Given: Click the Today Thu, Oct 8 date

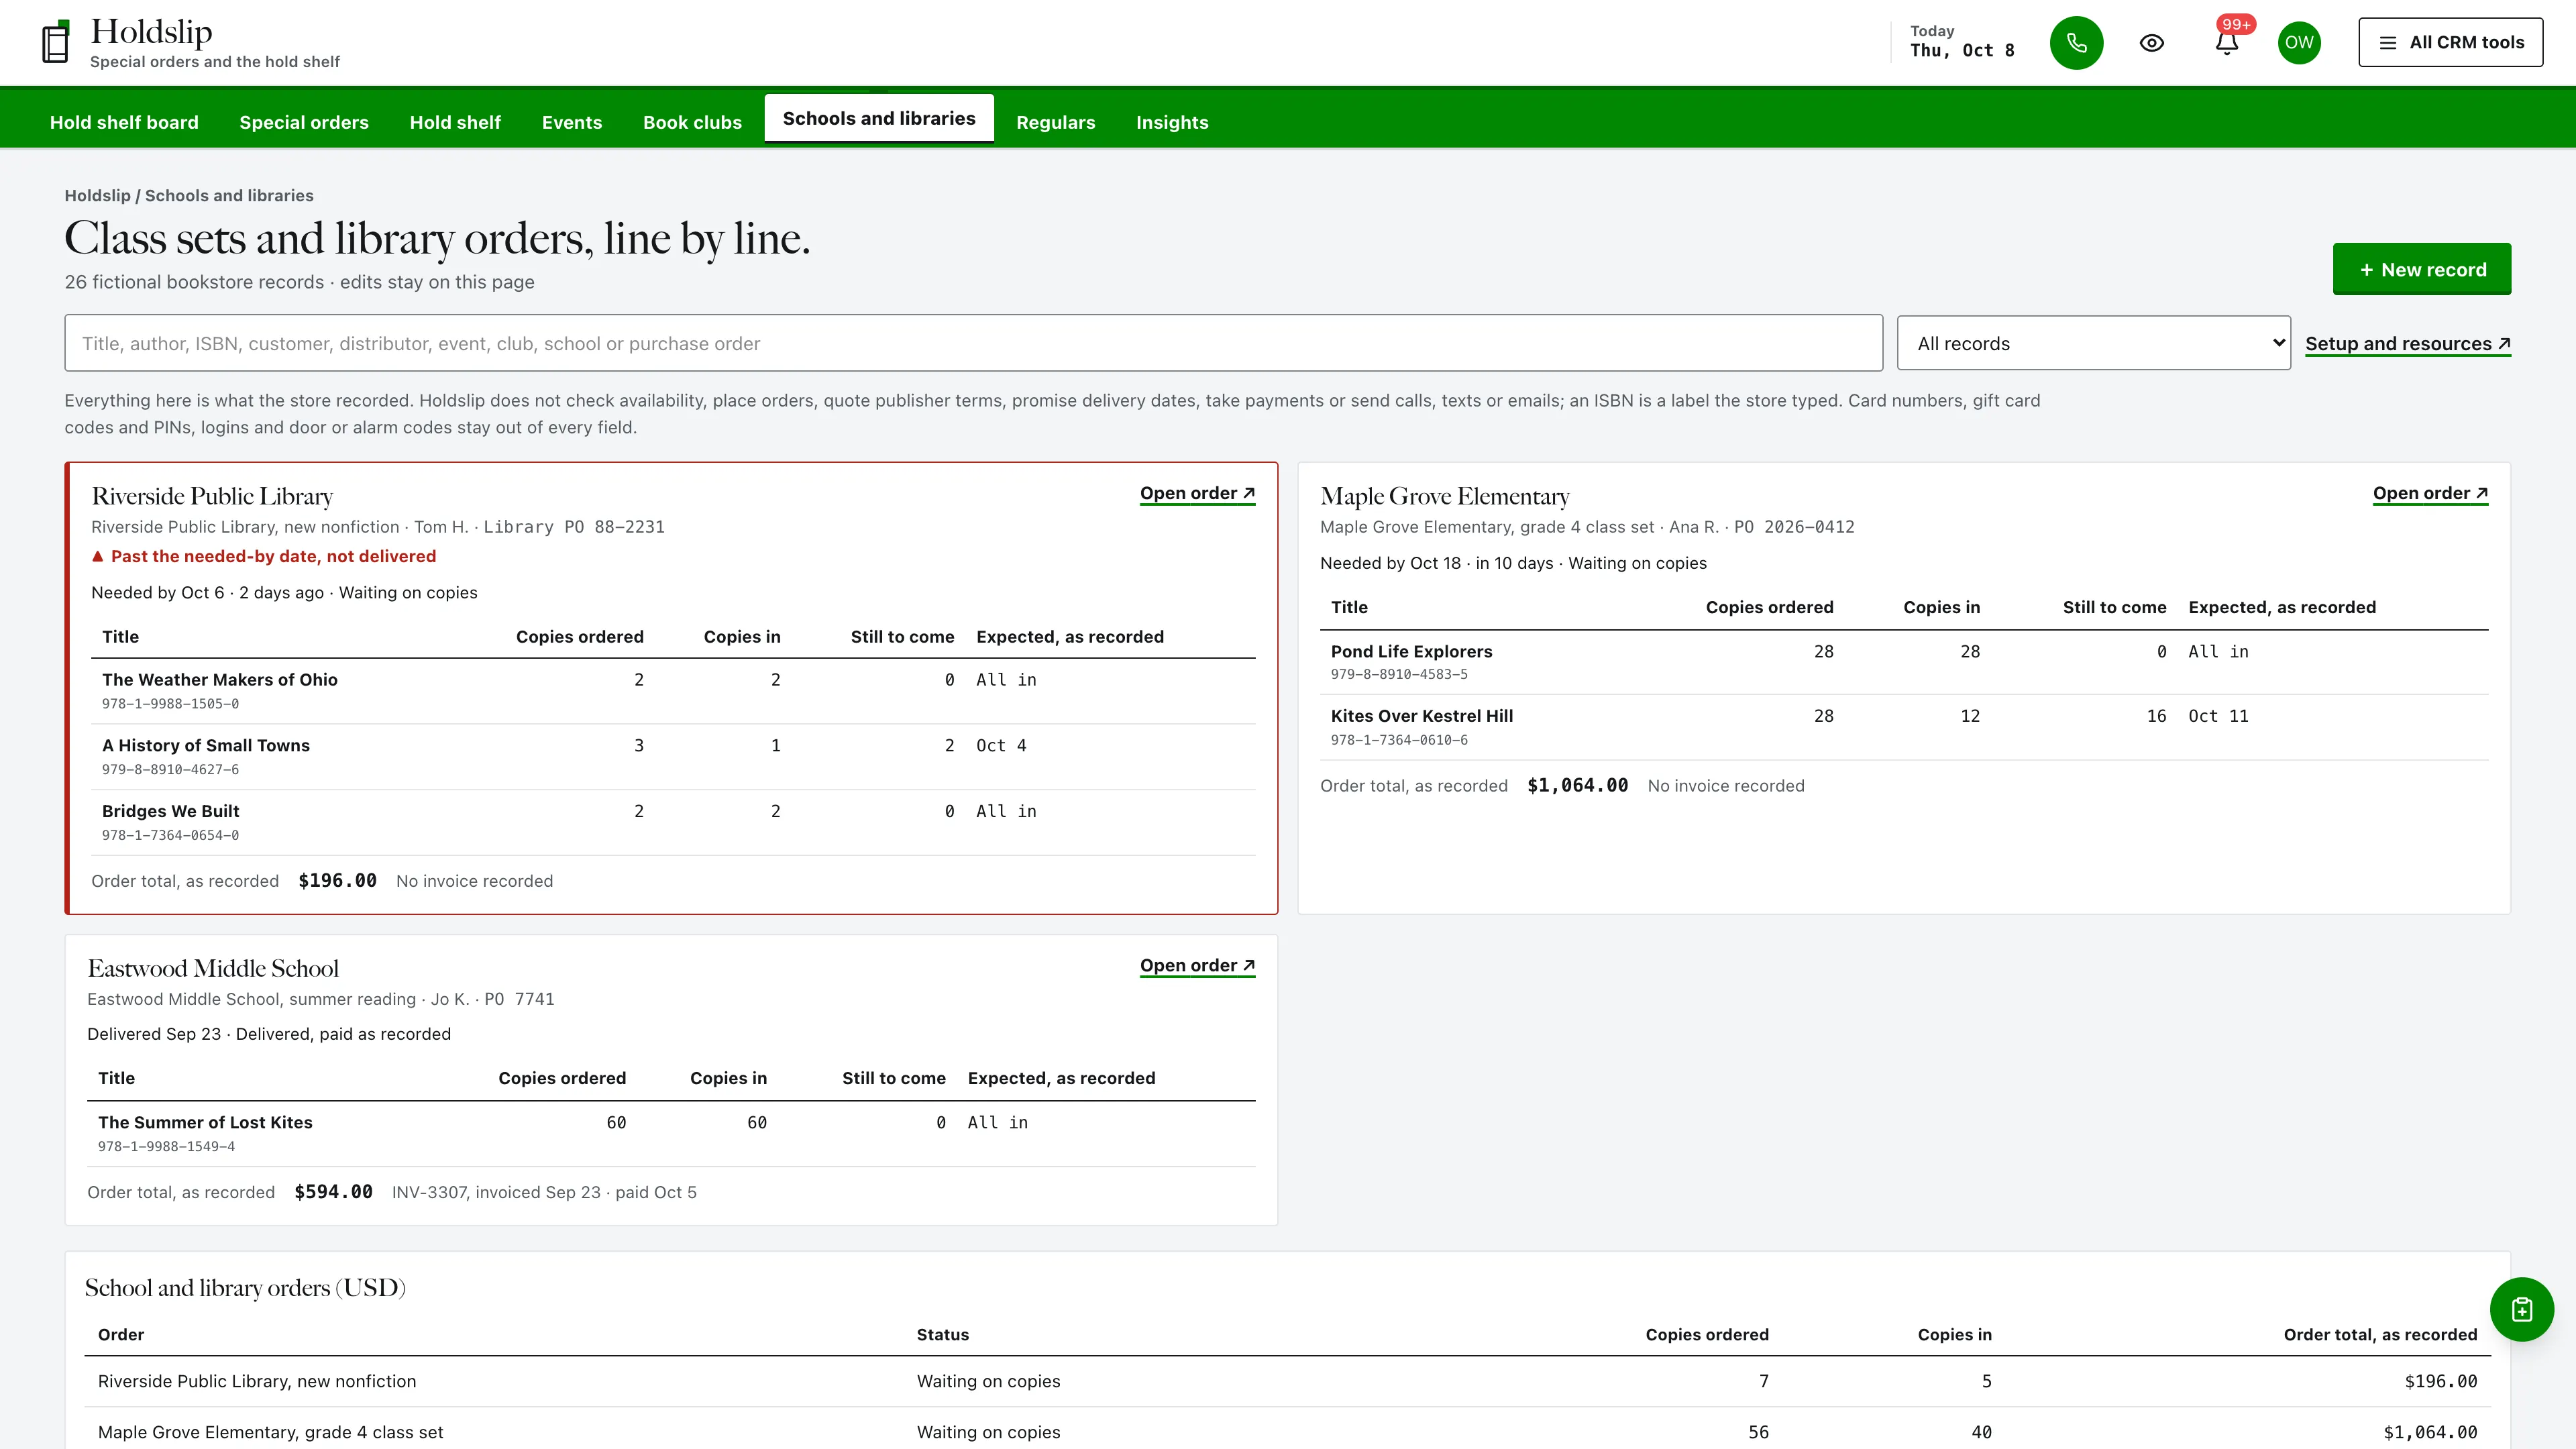Looking at the screenshot, I should 1962,42.
